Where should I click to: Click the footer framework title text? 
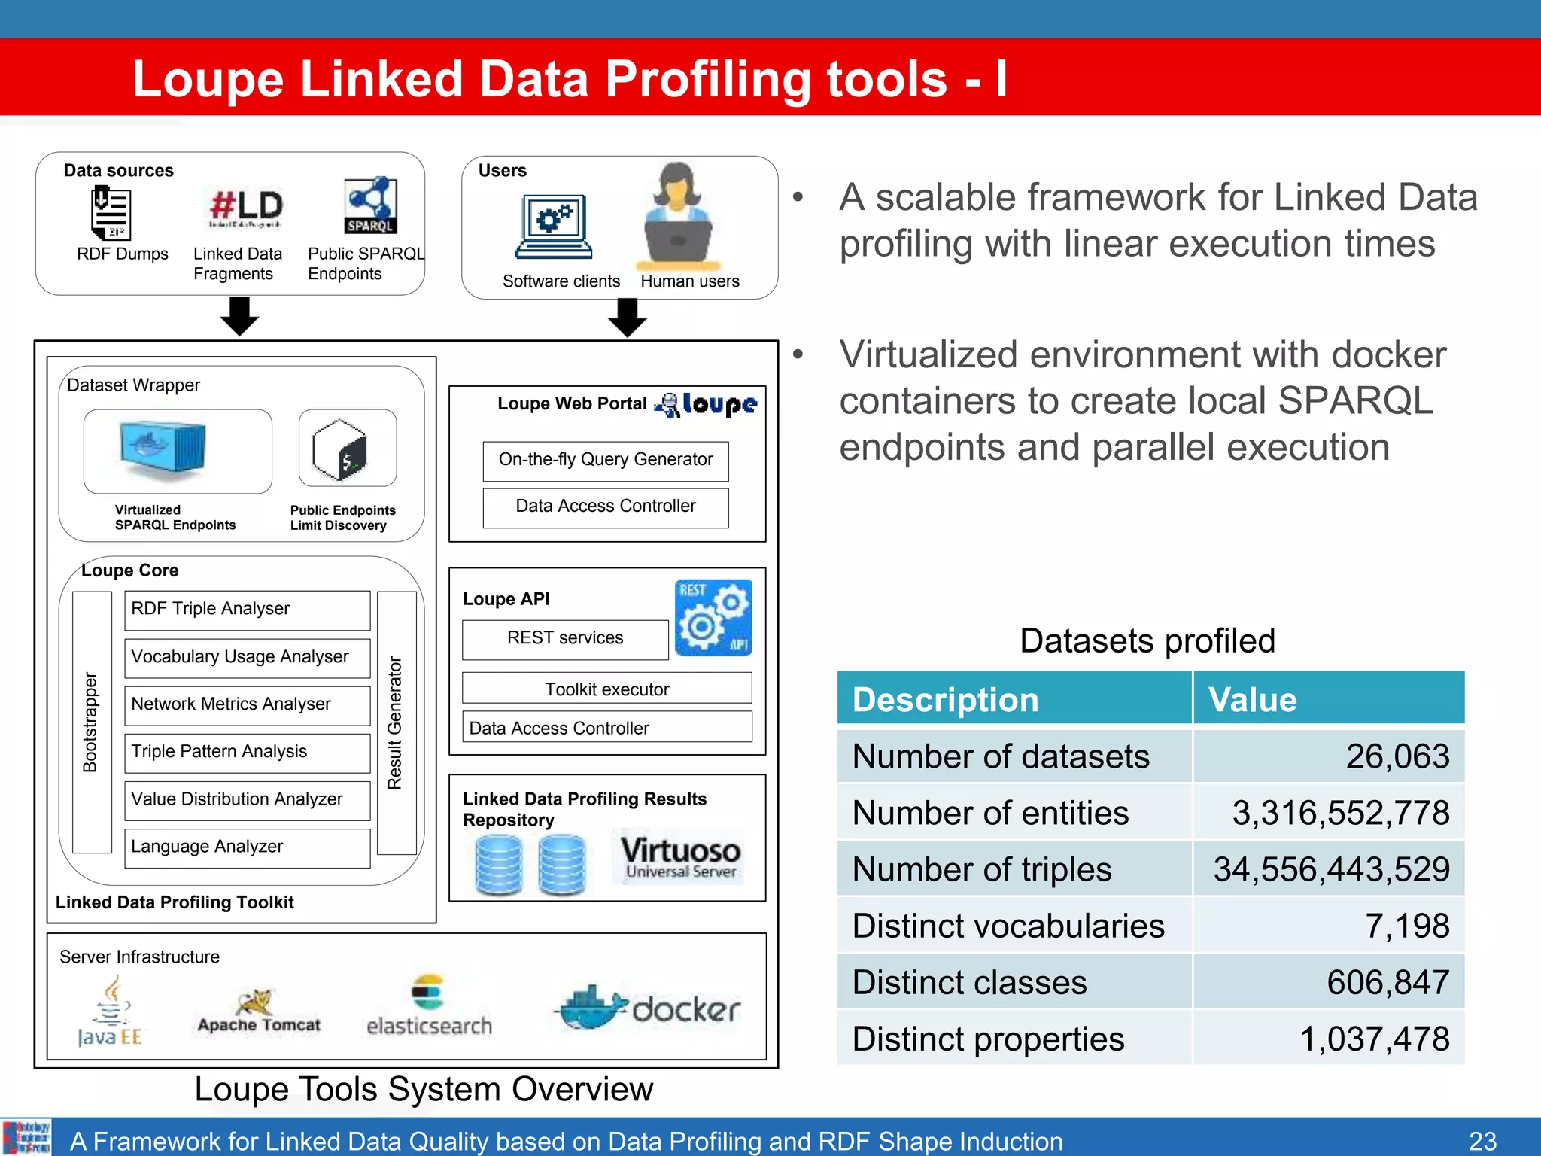click(x=566, y=1141)
